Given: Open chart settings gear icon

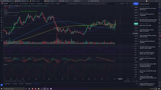Looking at the screenshot, I should pyautogui.click(x=127, y=3).
